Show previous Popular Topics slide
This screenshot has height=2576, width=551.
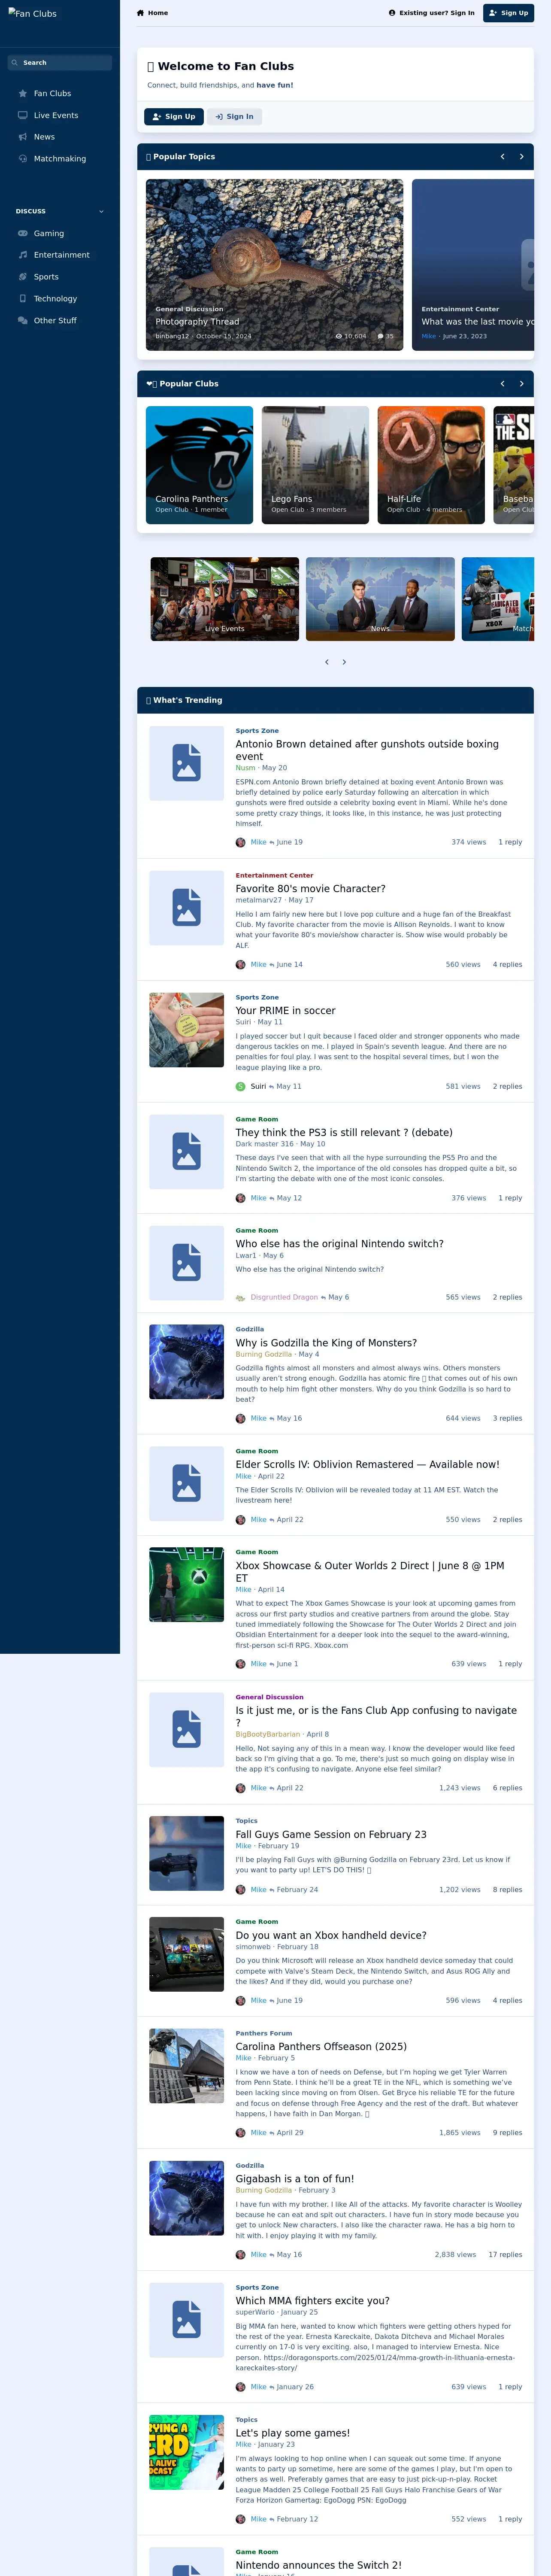(502, 157)
